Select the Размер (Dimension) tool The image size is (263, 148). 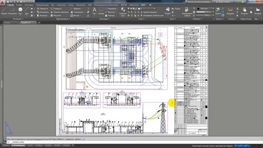(101, 11)
